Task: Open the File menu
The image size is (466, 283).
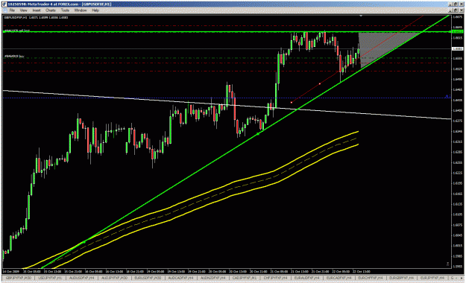Action: 12,10
